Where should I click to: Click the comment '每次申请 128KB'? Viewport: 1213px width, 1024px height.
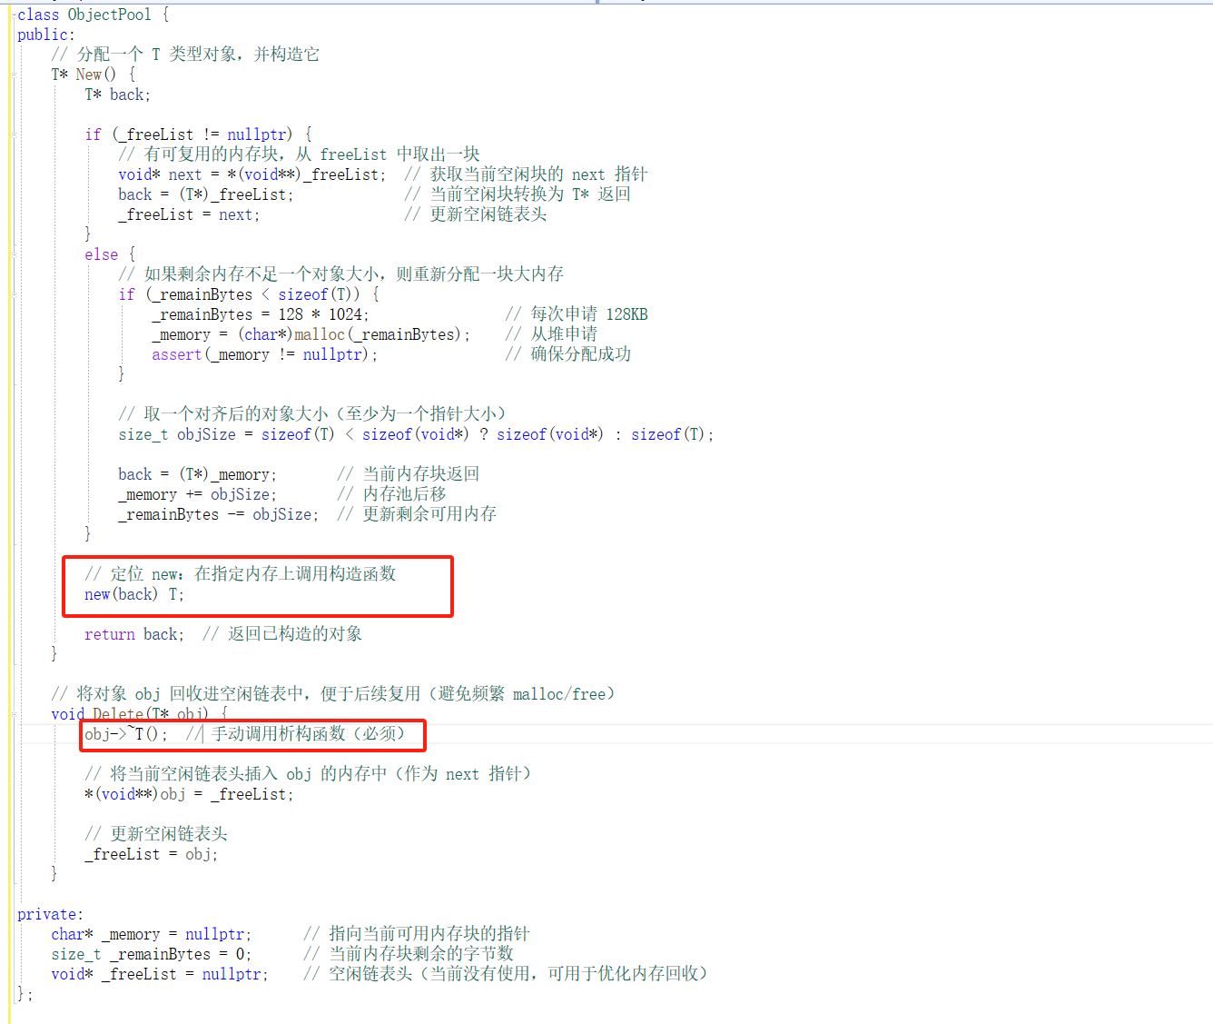577,314
